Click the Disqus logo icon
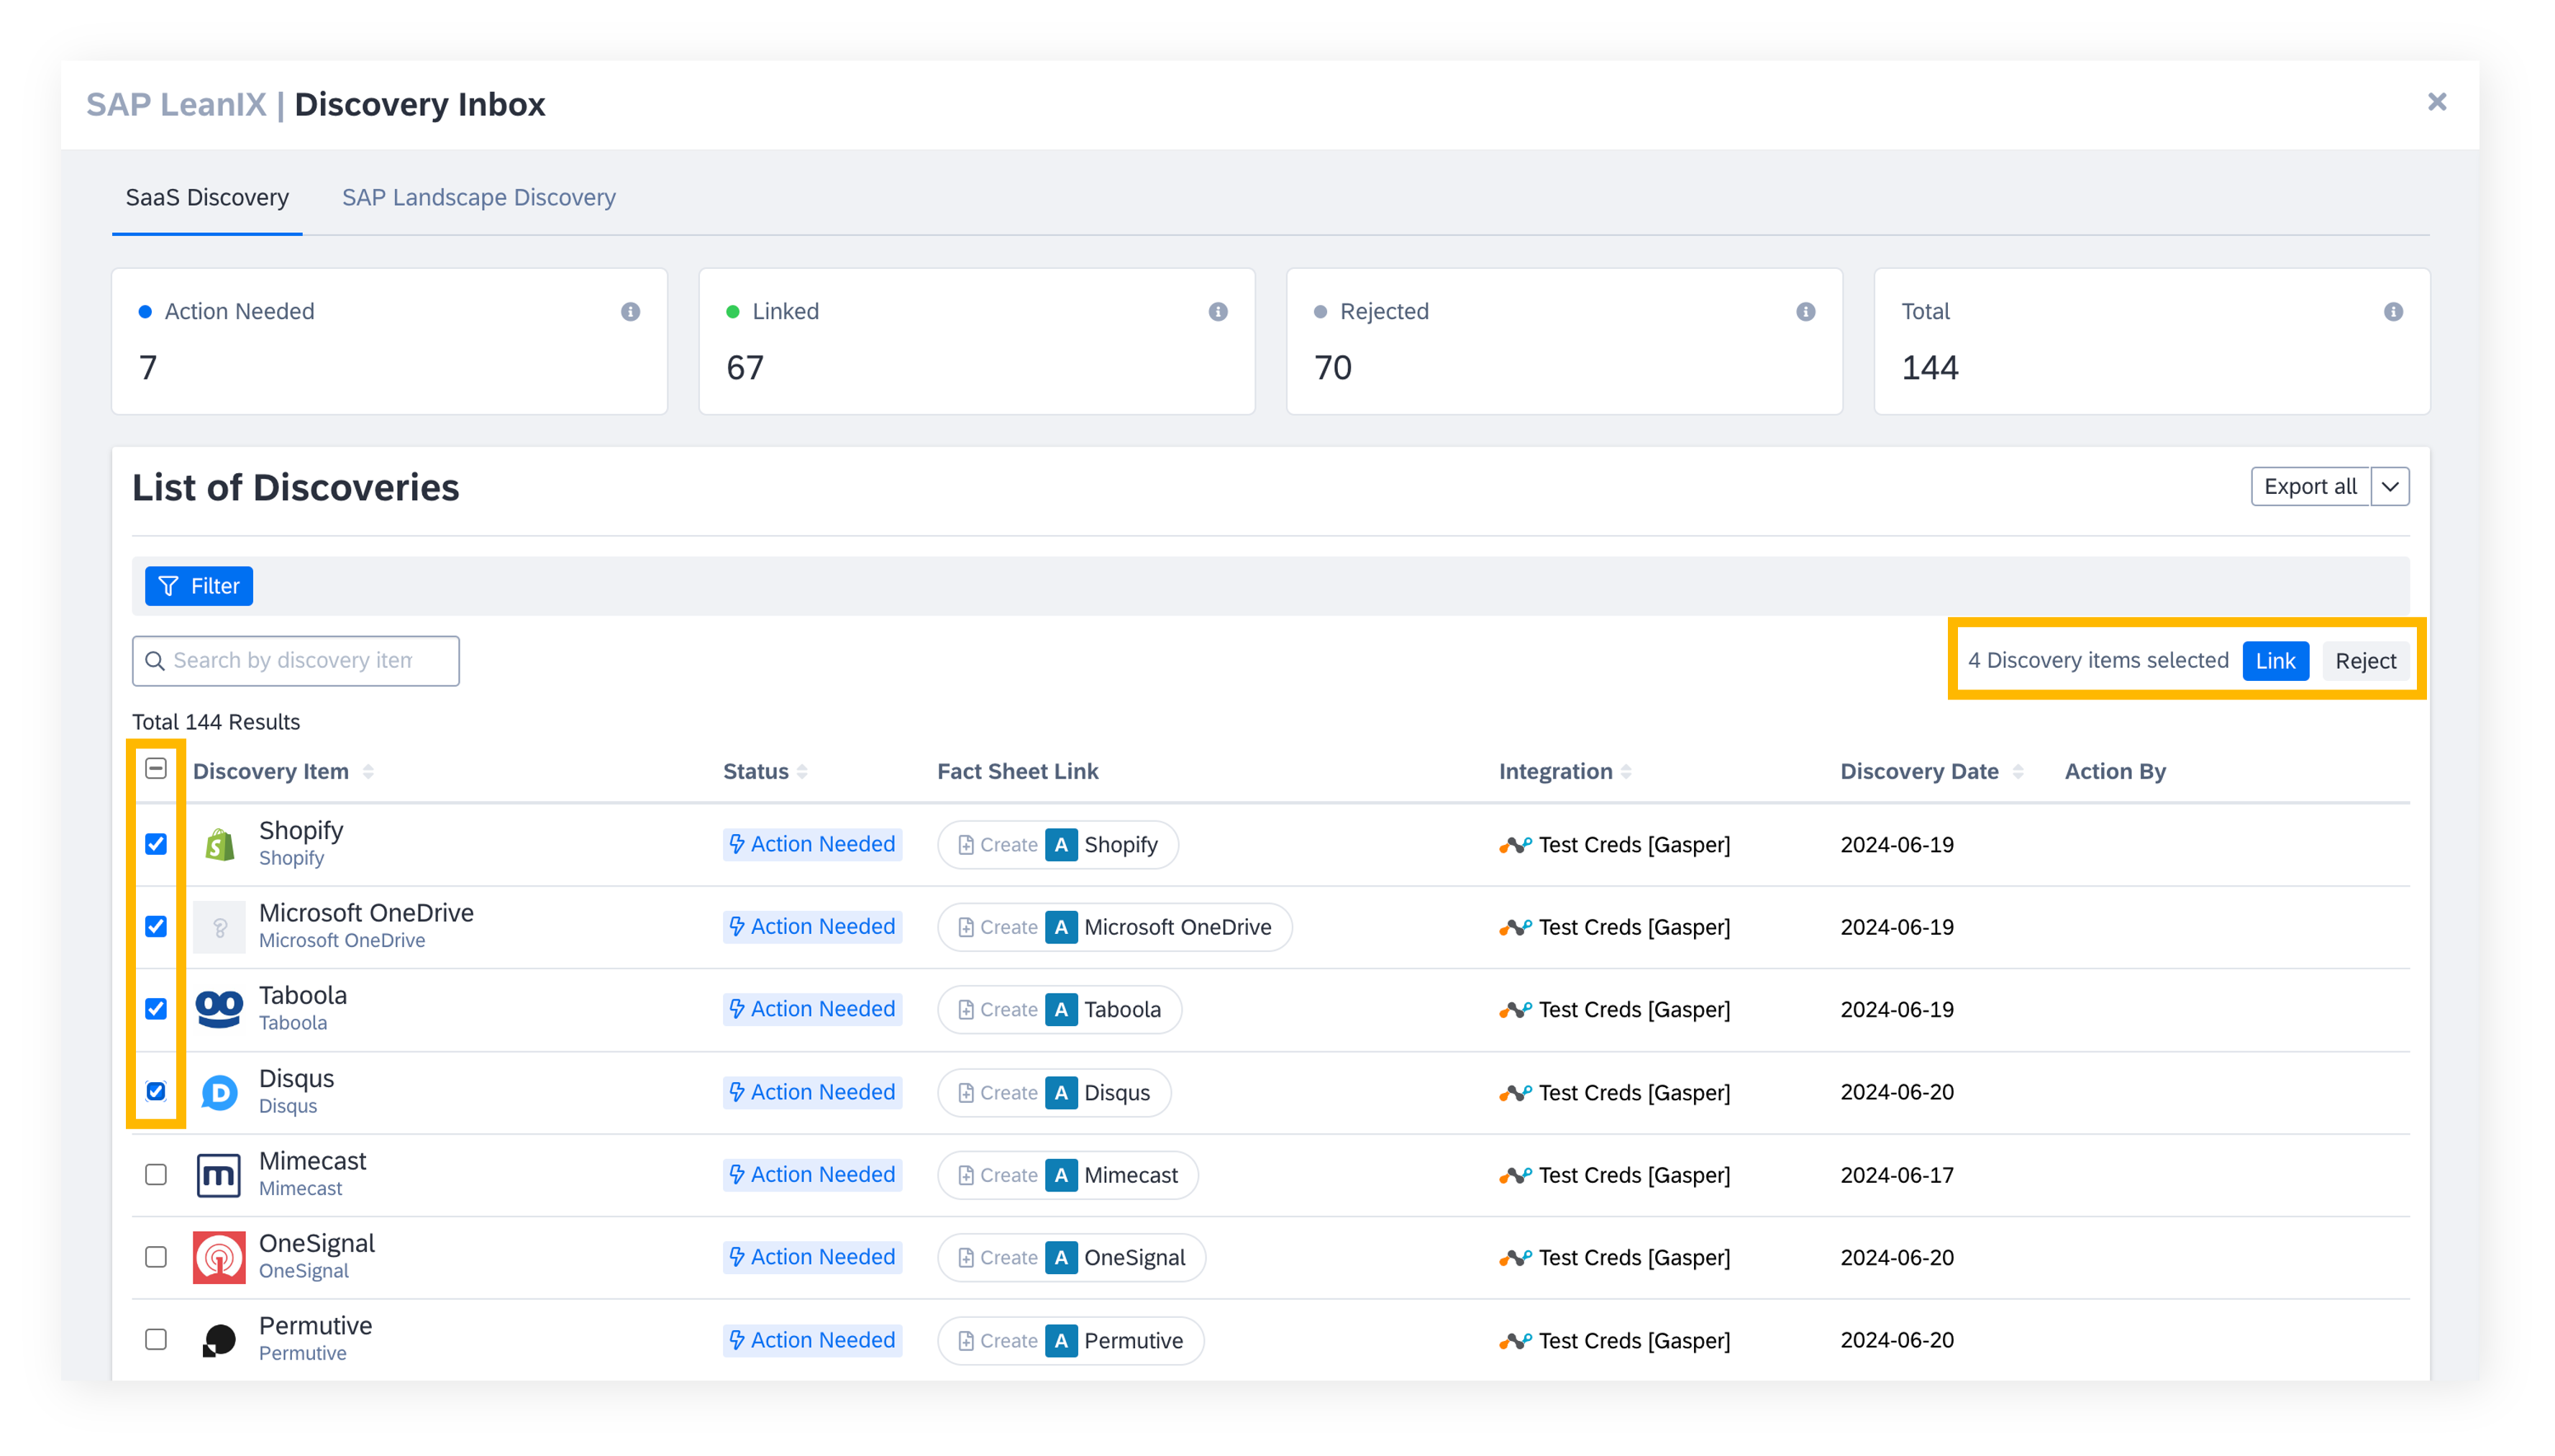Viewport: 2555px width, 1456px height. tap(219, 1092)
